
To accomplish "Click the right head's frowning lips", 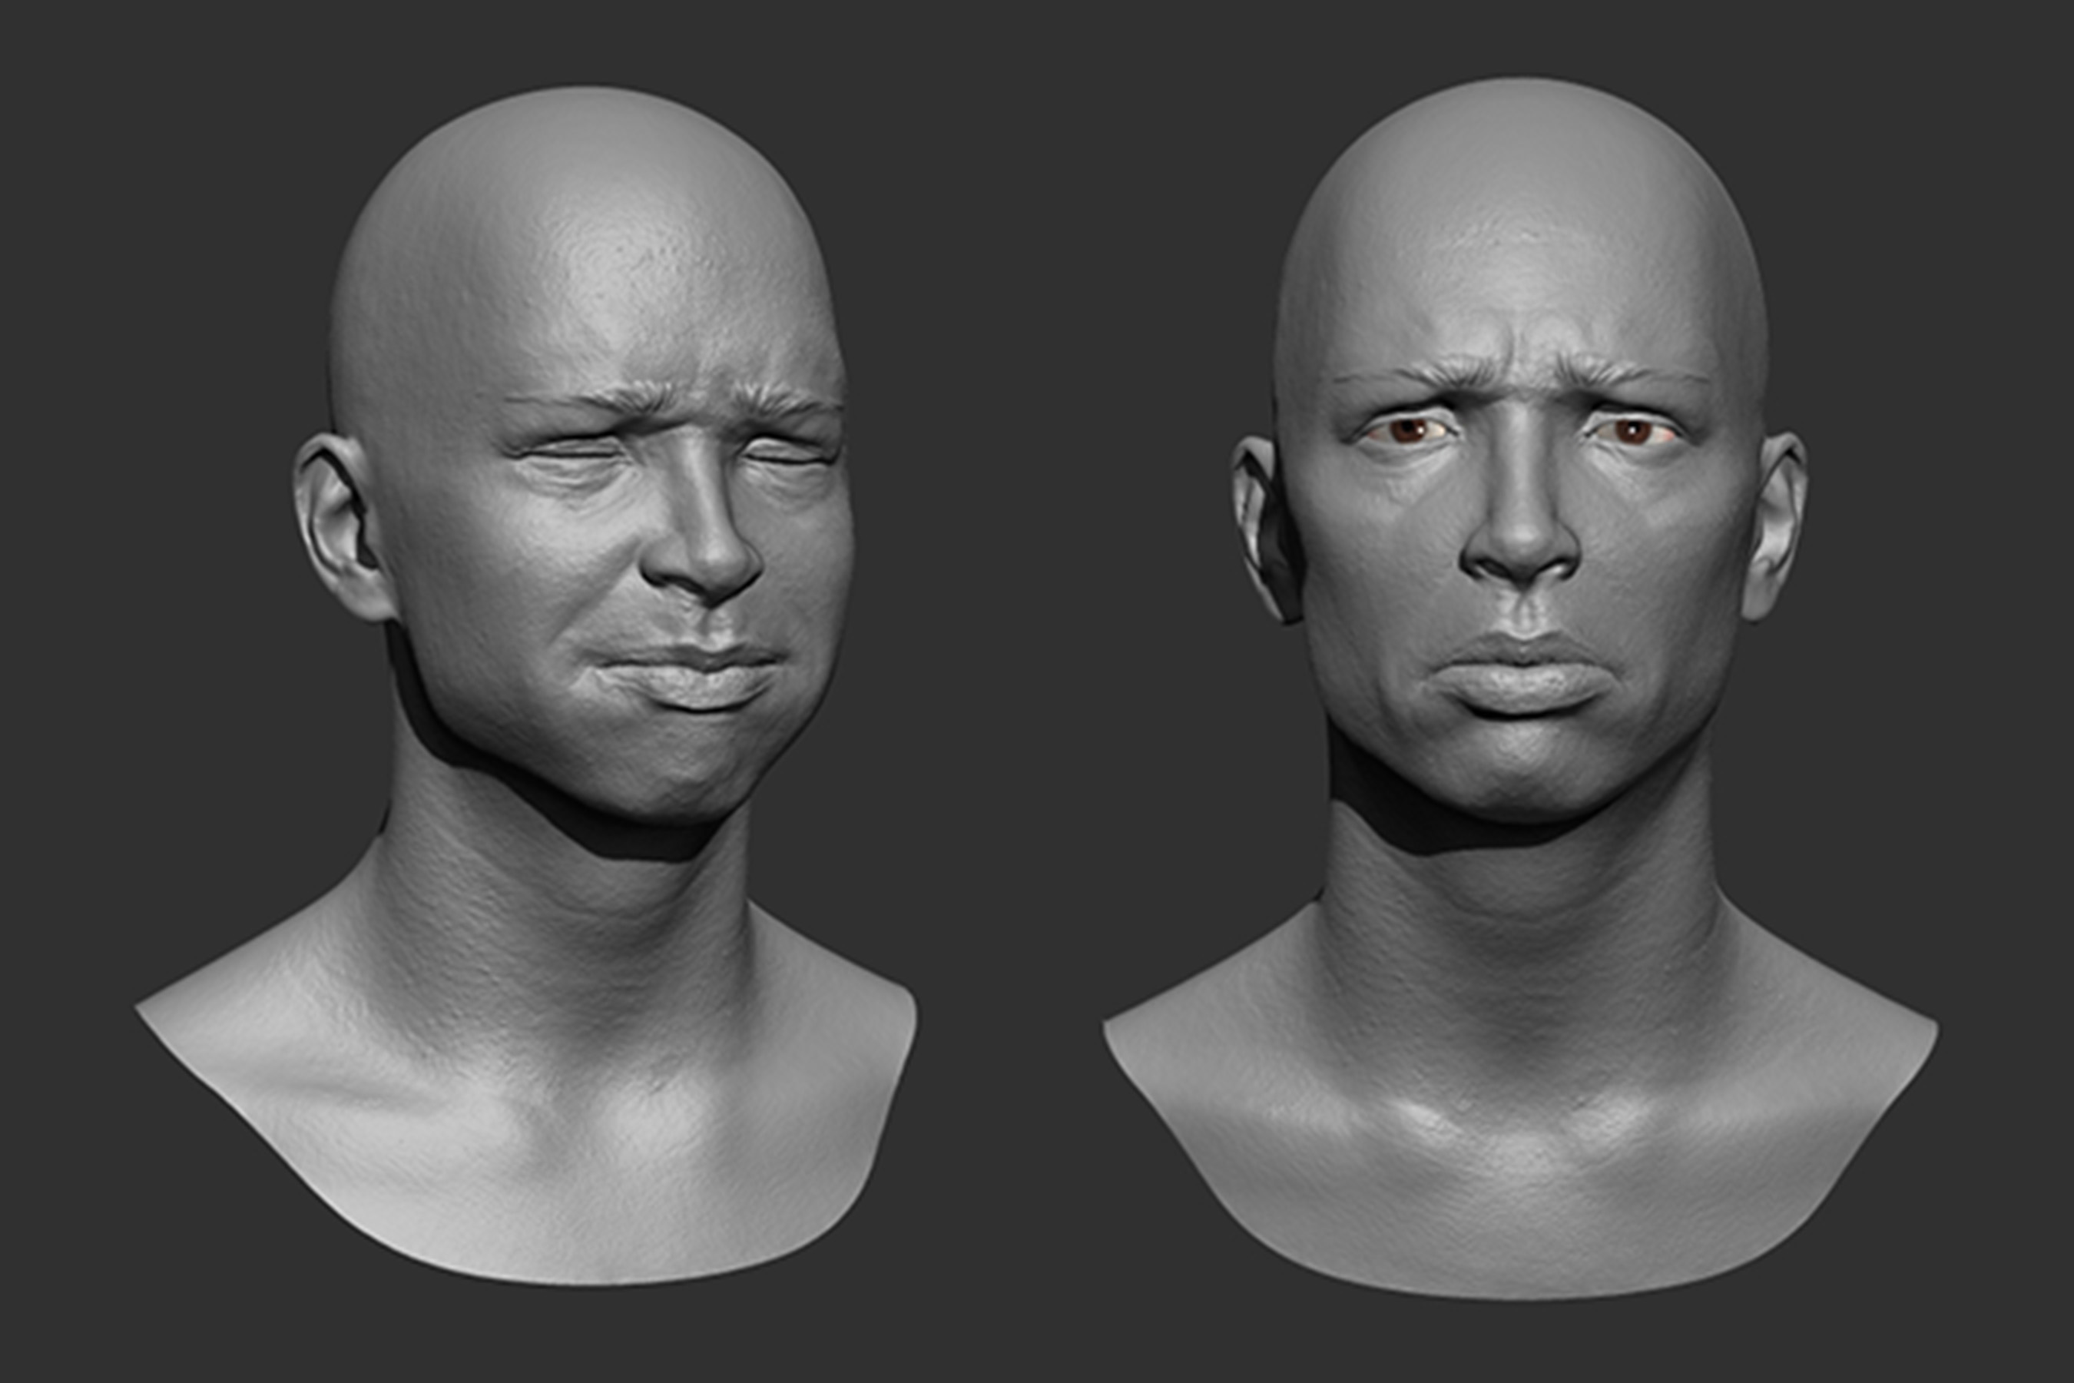I will (1524, 675).
